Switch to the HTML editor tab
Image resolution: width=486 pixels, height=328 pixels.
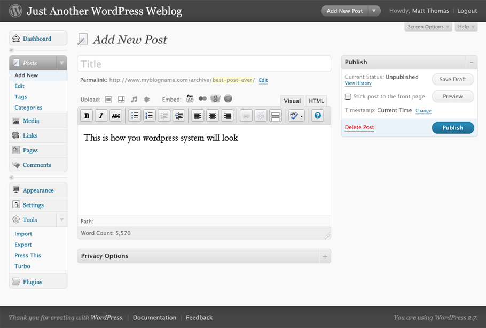point(316,101)
